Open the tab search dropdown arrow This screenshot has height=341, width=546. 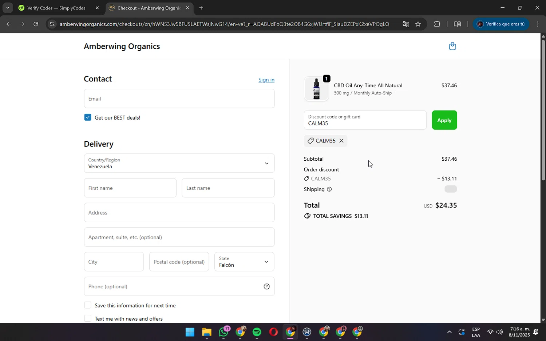(7, 8)
